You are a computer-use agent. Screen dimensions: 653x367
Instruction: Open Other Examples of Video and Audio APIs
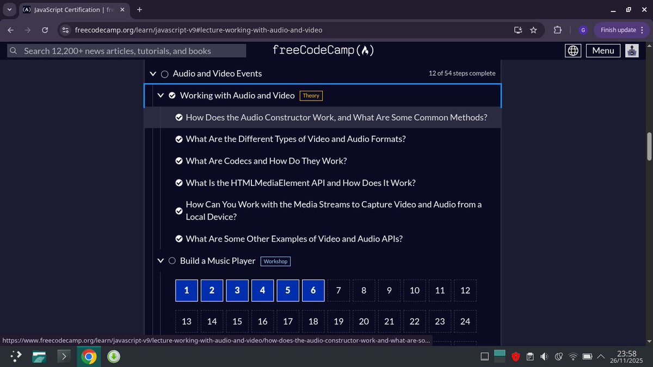[294, 239]
